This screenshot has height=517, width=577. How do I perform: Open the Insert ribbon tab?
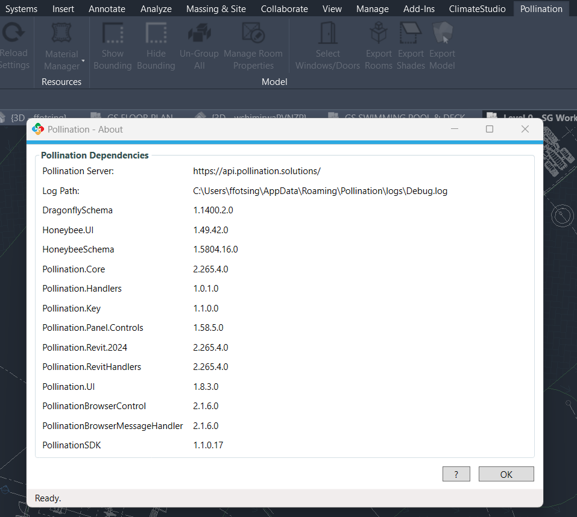pyautogui.click(x=63, y=9)
